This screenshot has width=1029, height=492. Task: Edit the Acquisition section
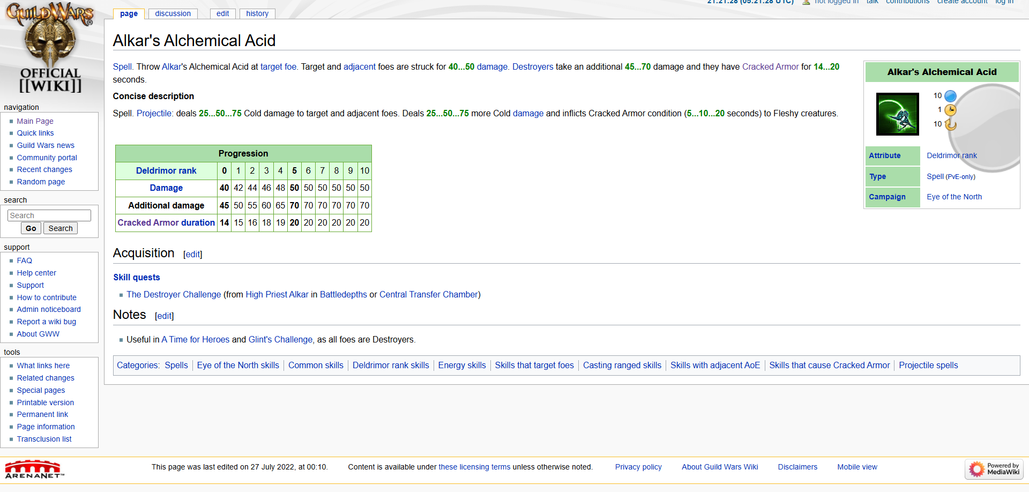coord(193,254)
